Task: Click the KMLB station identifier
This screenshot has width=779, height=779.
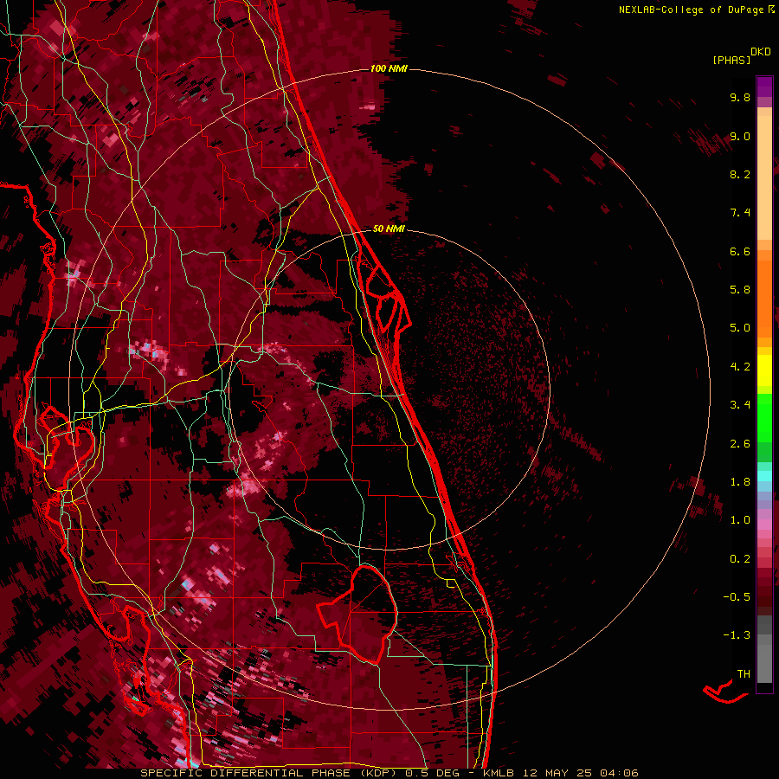Action: pos(499,773)
